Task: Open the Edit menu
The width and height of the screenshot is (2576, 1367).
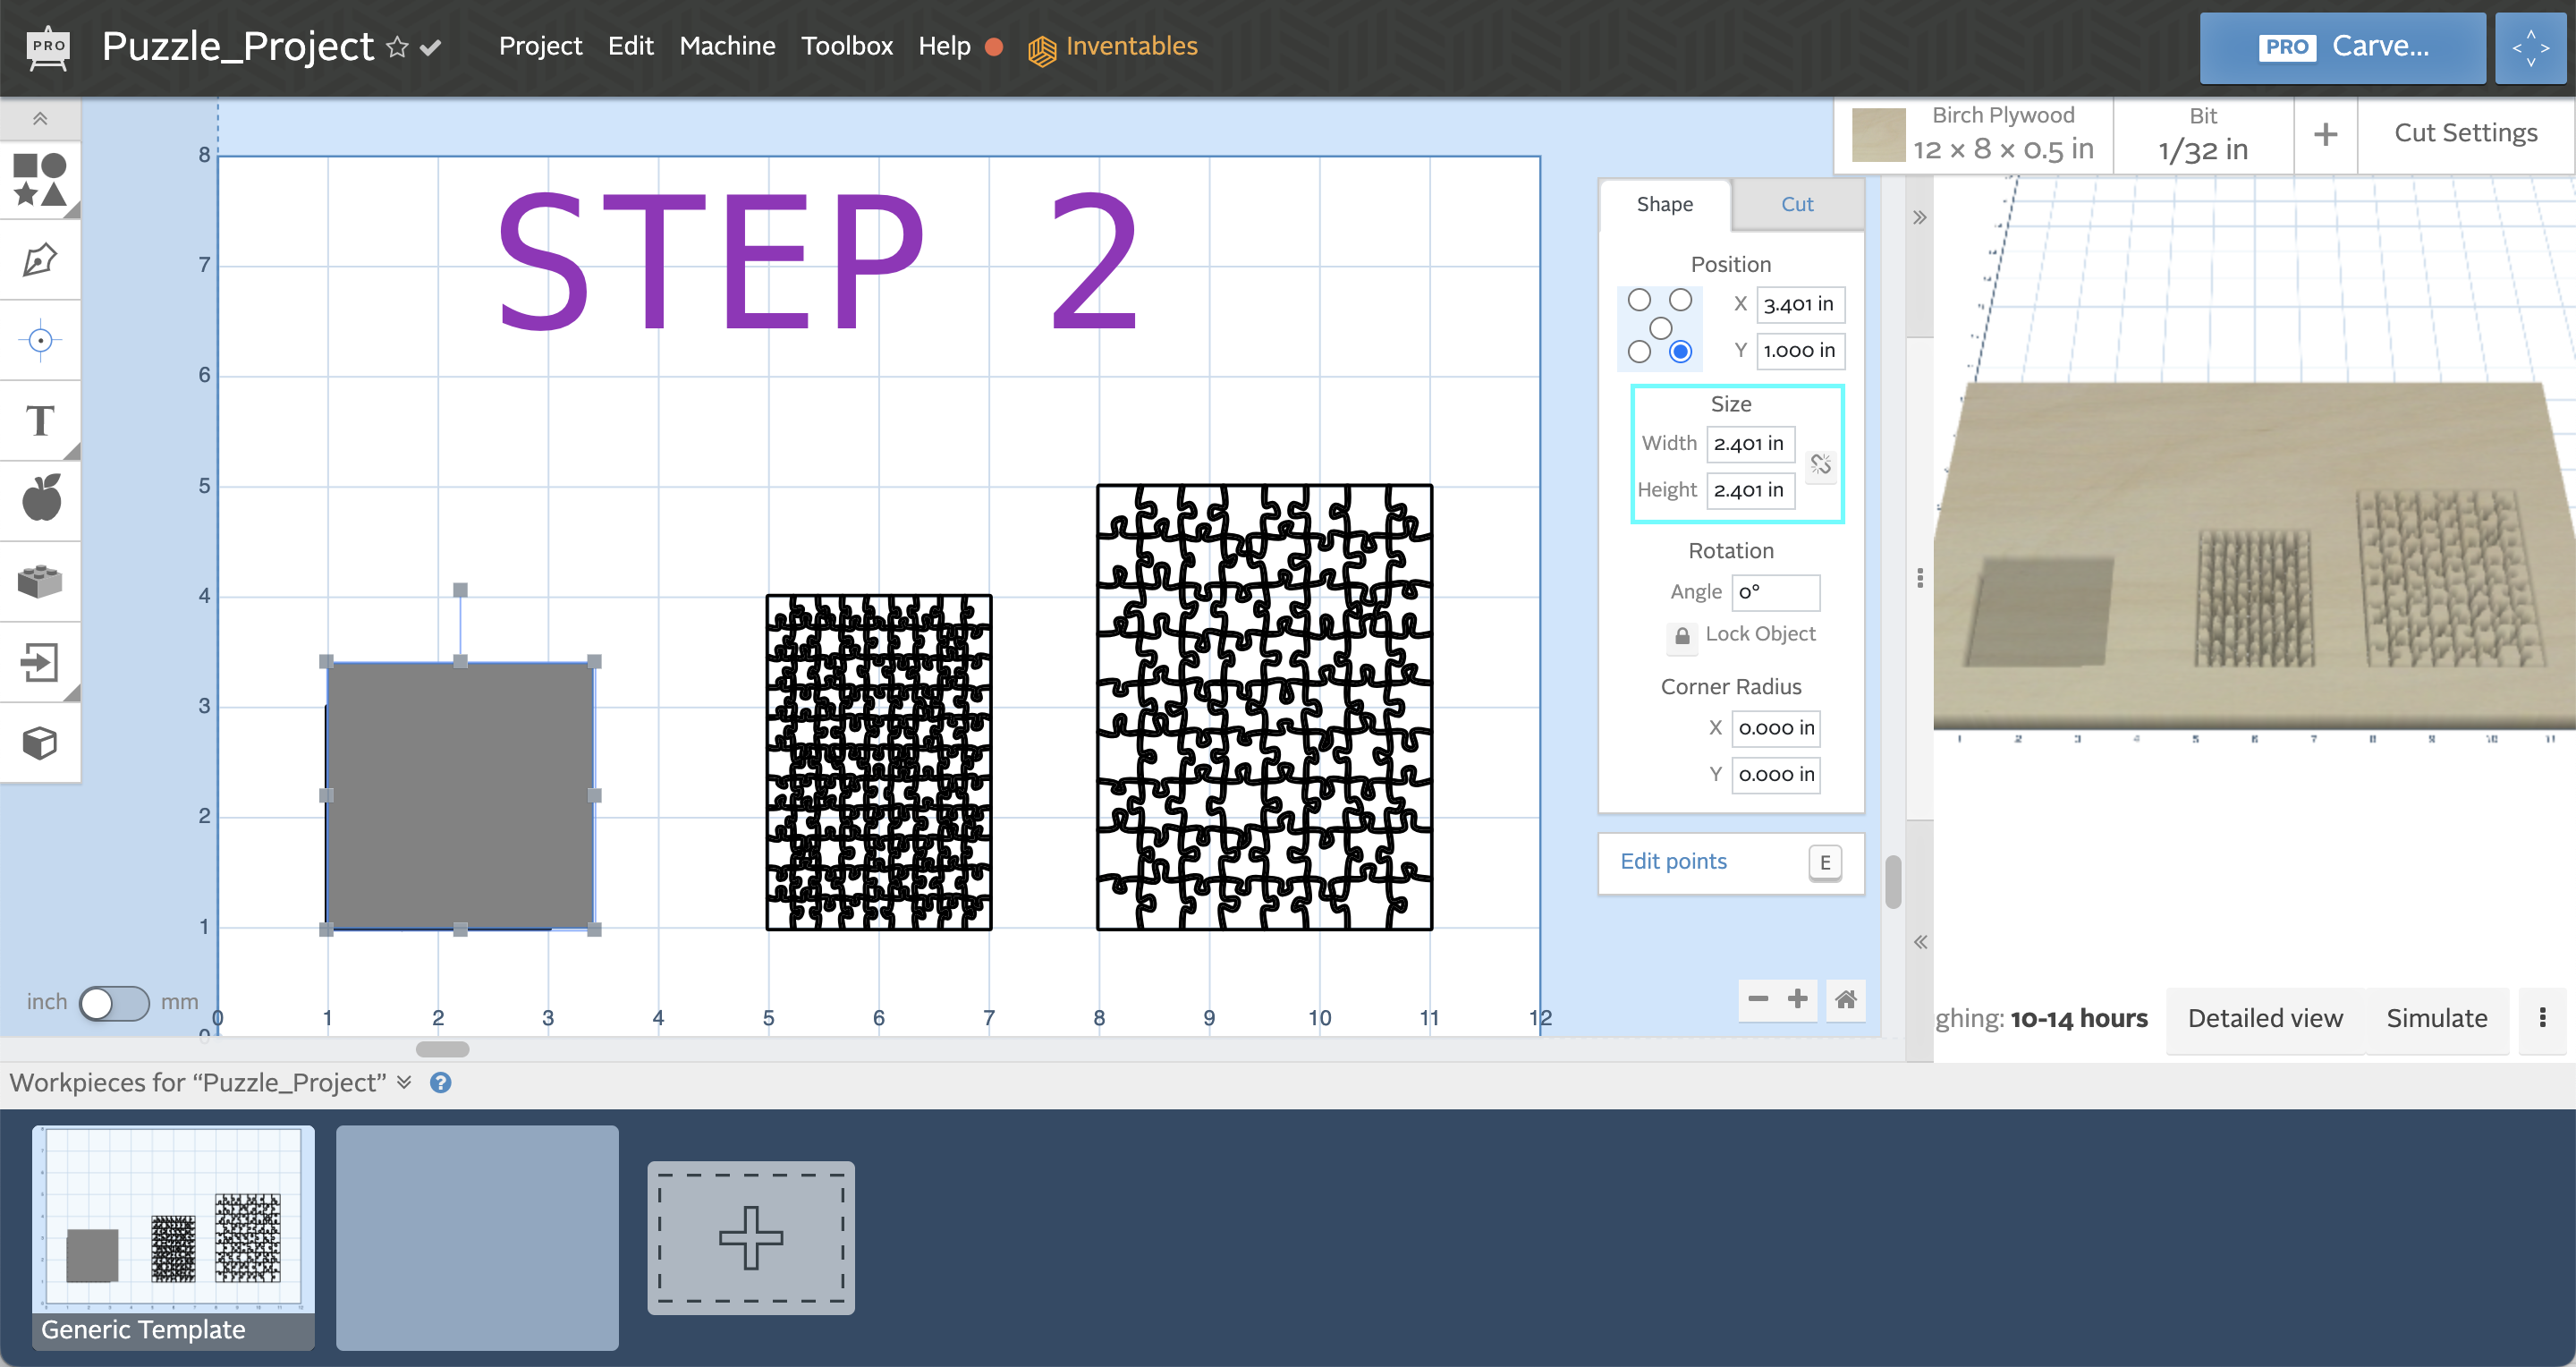Action: pyautogui.click(x=631, y=46)
